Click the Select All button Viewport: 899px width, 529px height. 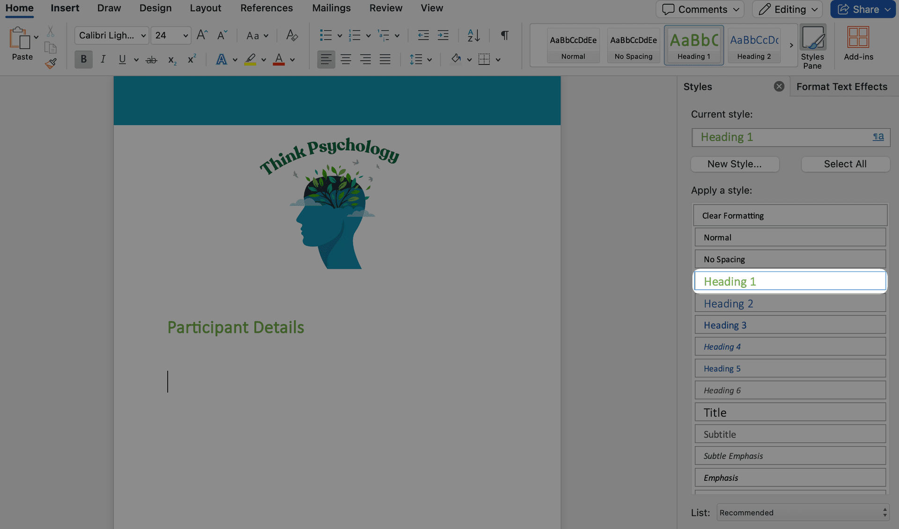[845, 164]
